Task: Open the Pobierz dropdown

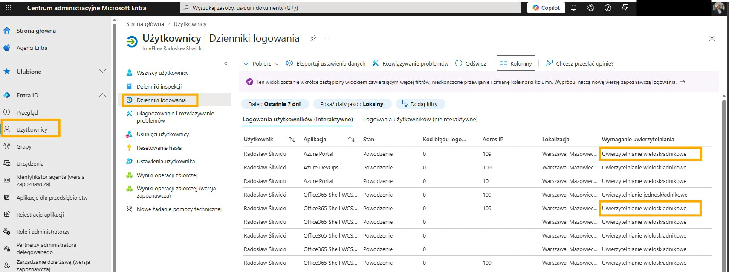Action: coord(261,63)
